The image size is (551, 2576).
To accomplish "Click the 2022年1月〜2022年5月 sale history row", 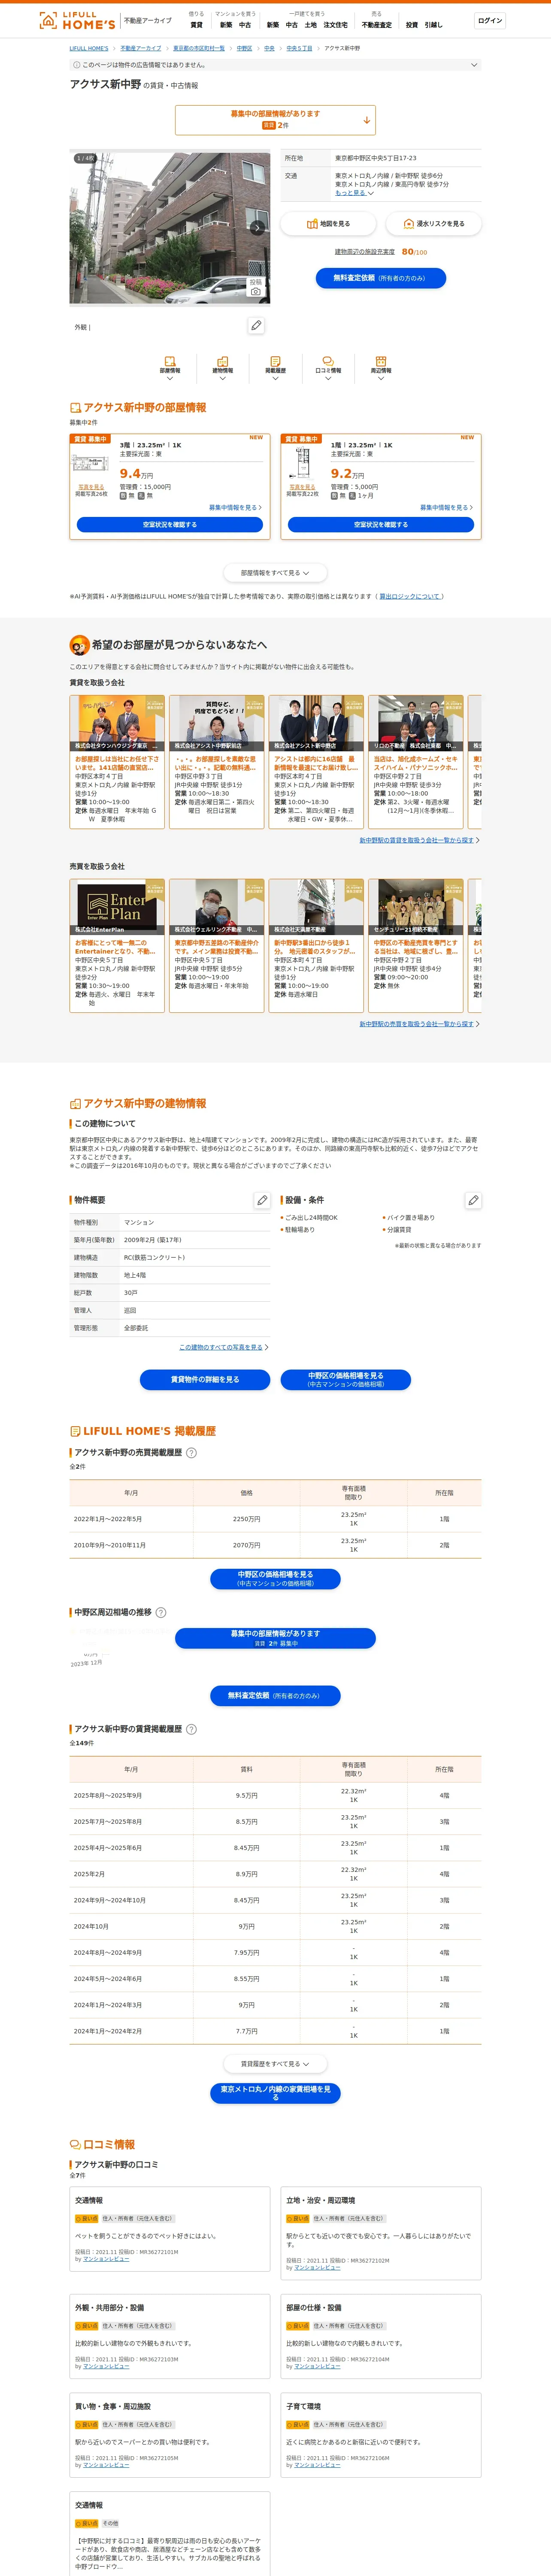I will point(275,1519).
